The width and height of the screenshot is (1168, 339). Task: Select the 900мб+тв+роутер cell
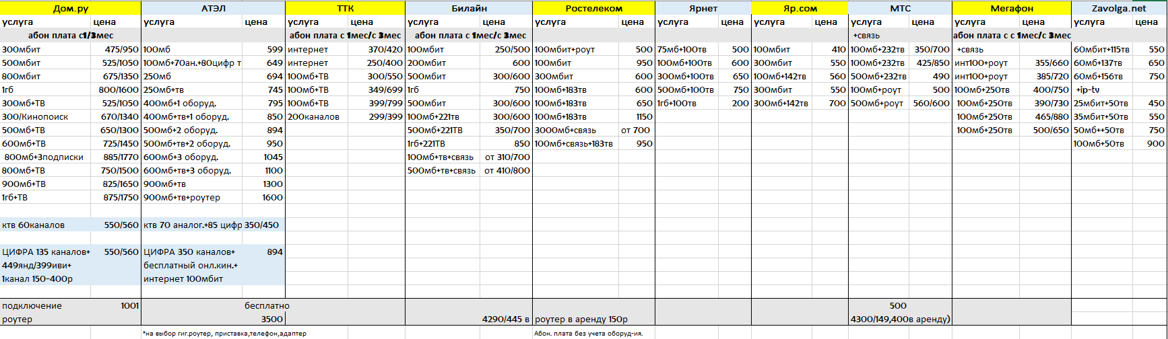[182, 198]
